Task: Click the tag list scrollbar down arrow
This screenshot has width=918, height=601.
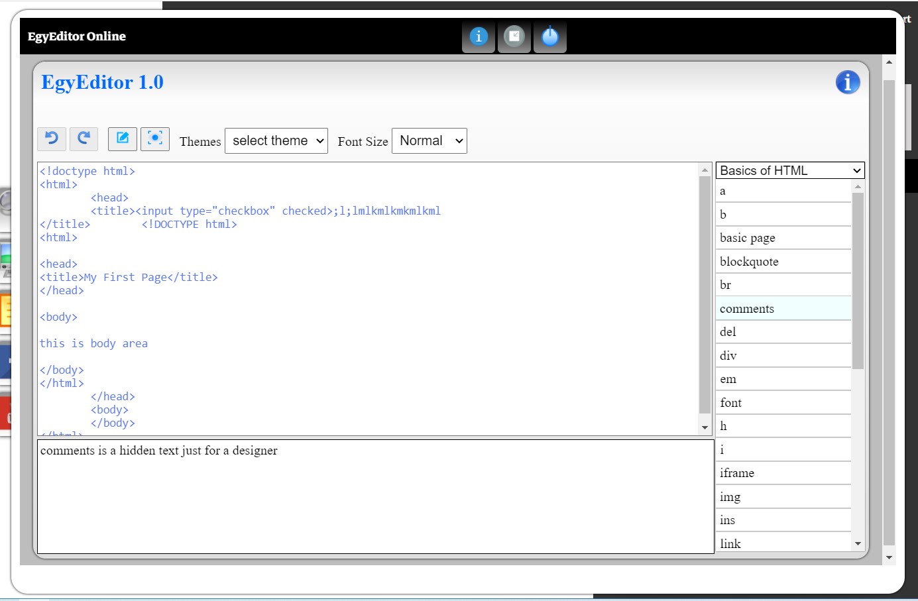Action: click(x=858, y=544)
